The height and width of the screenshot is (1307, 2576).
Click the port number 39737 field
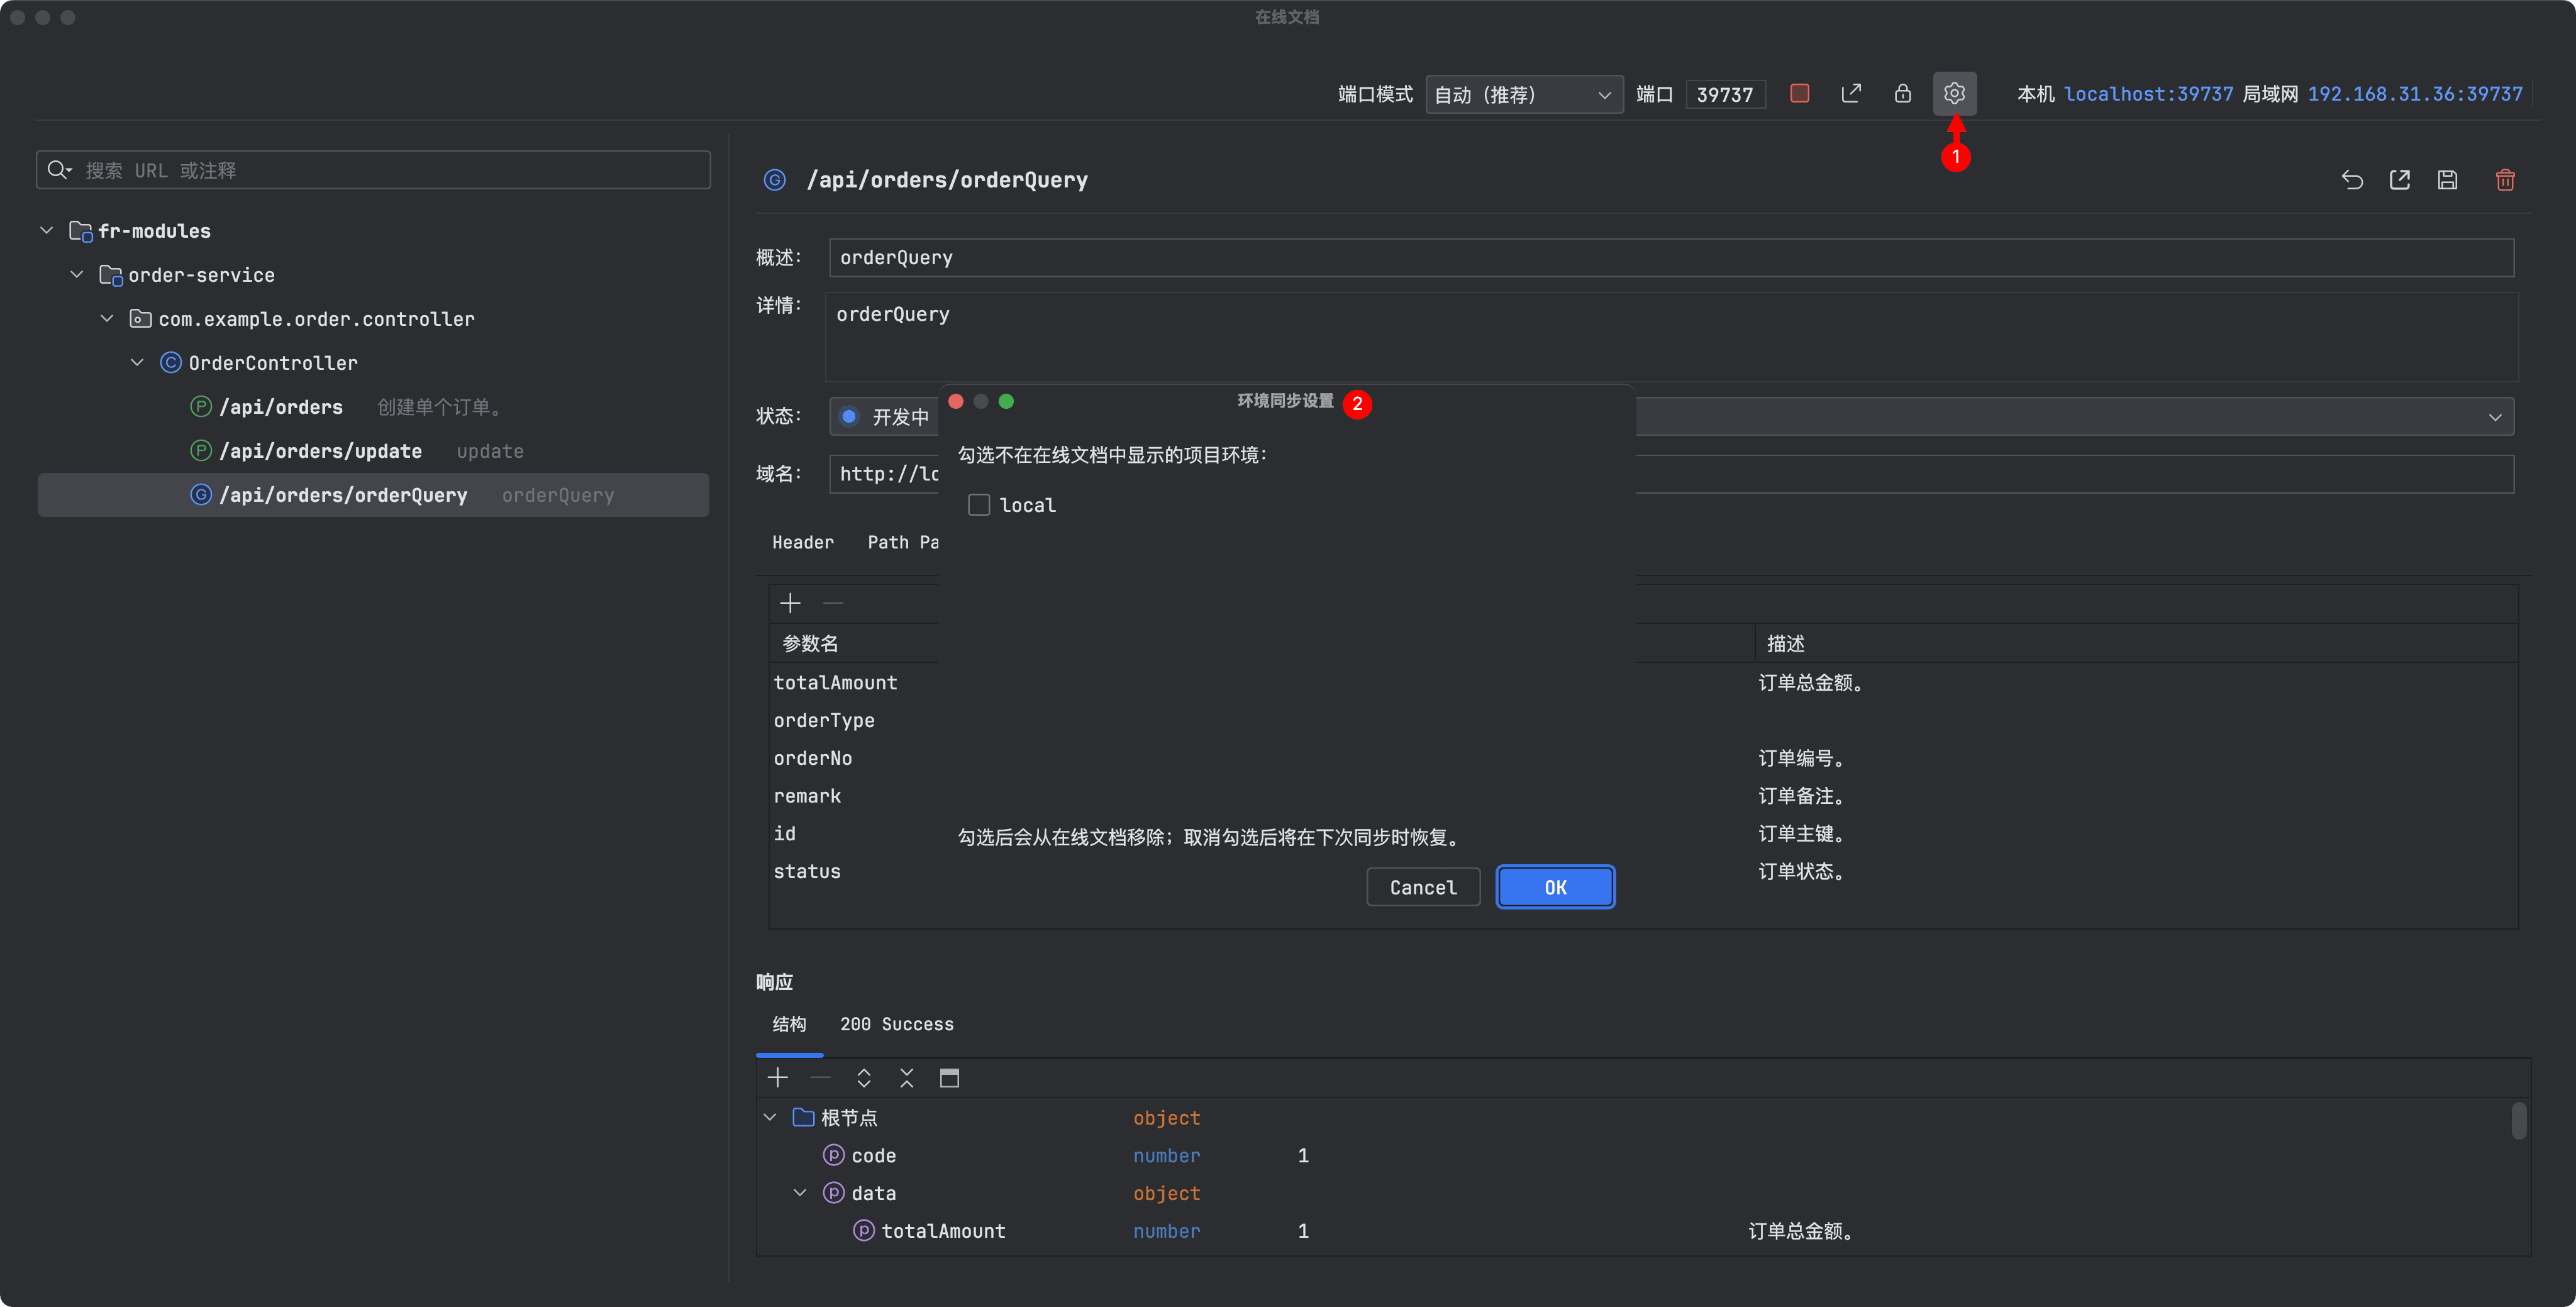(x=1725, y=95)
